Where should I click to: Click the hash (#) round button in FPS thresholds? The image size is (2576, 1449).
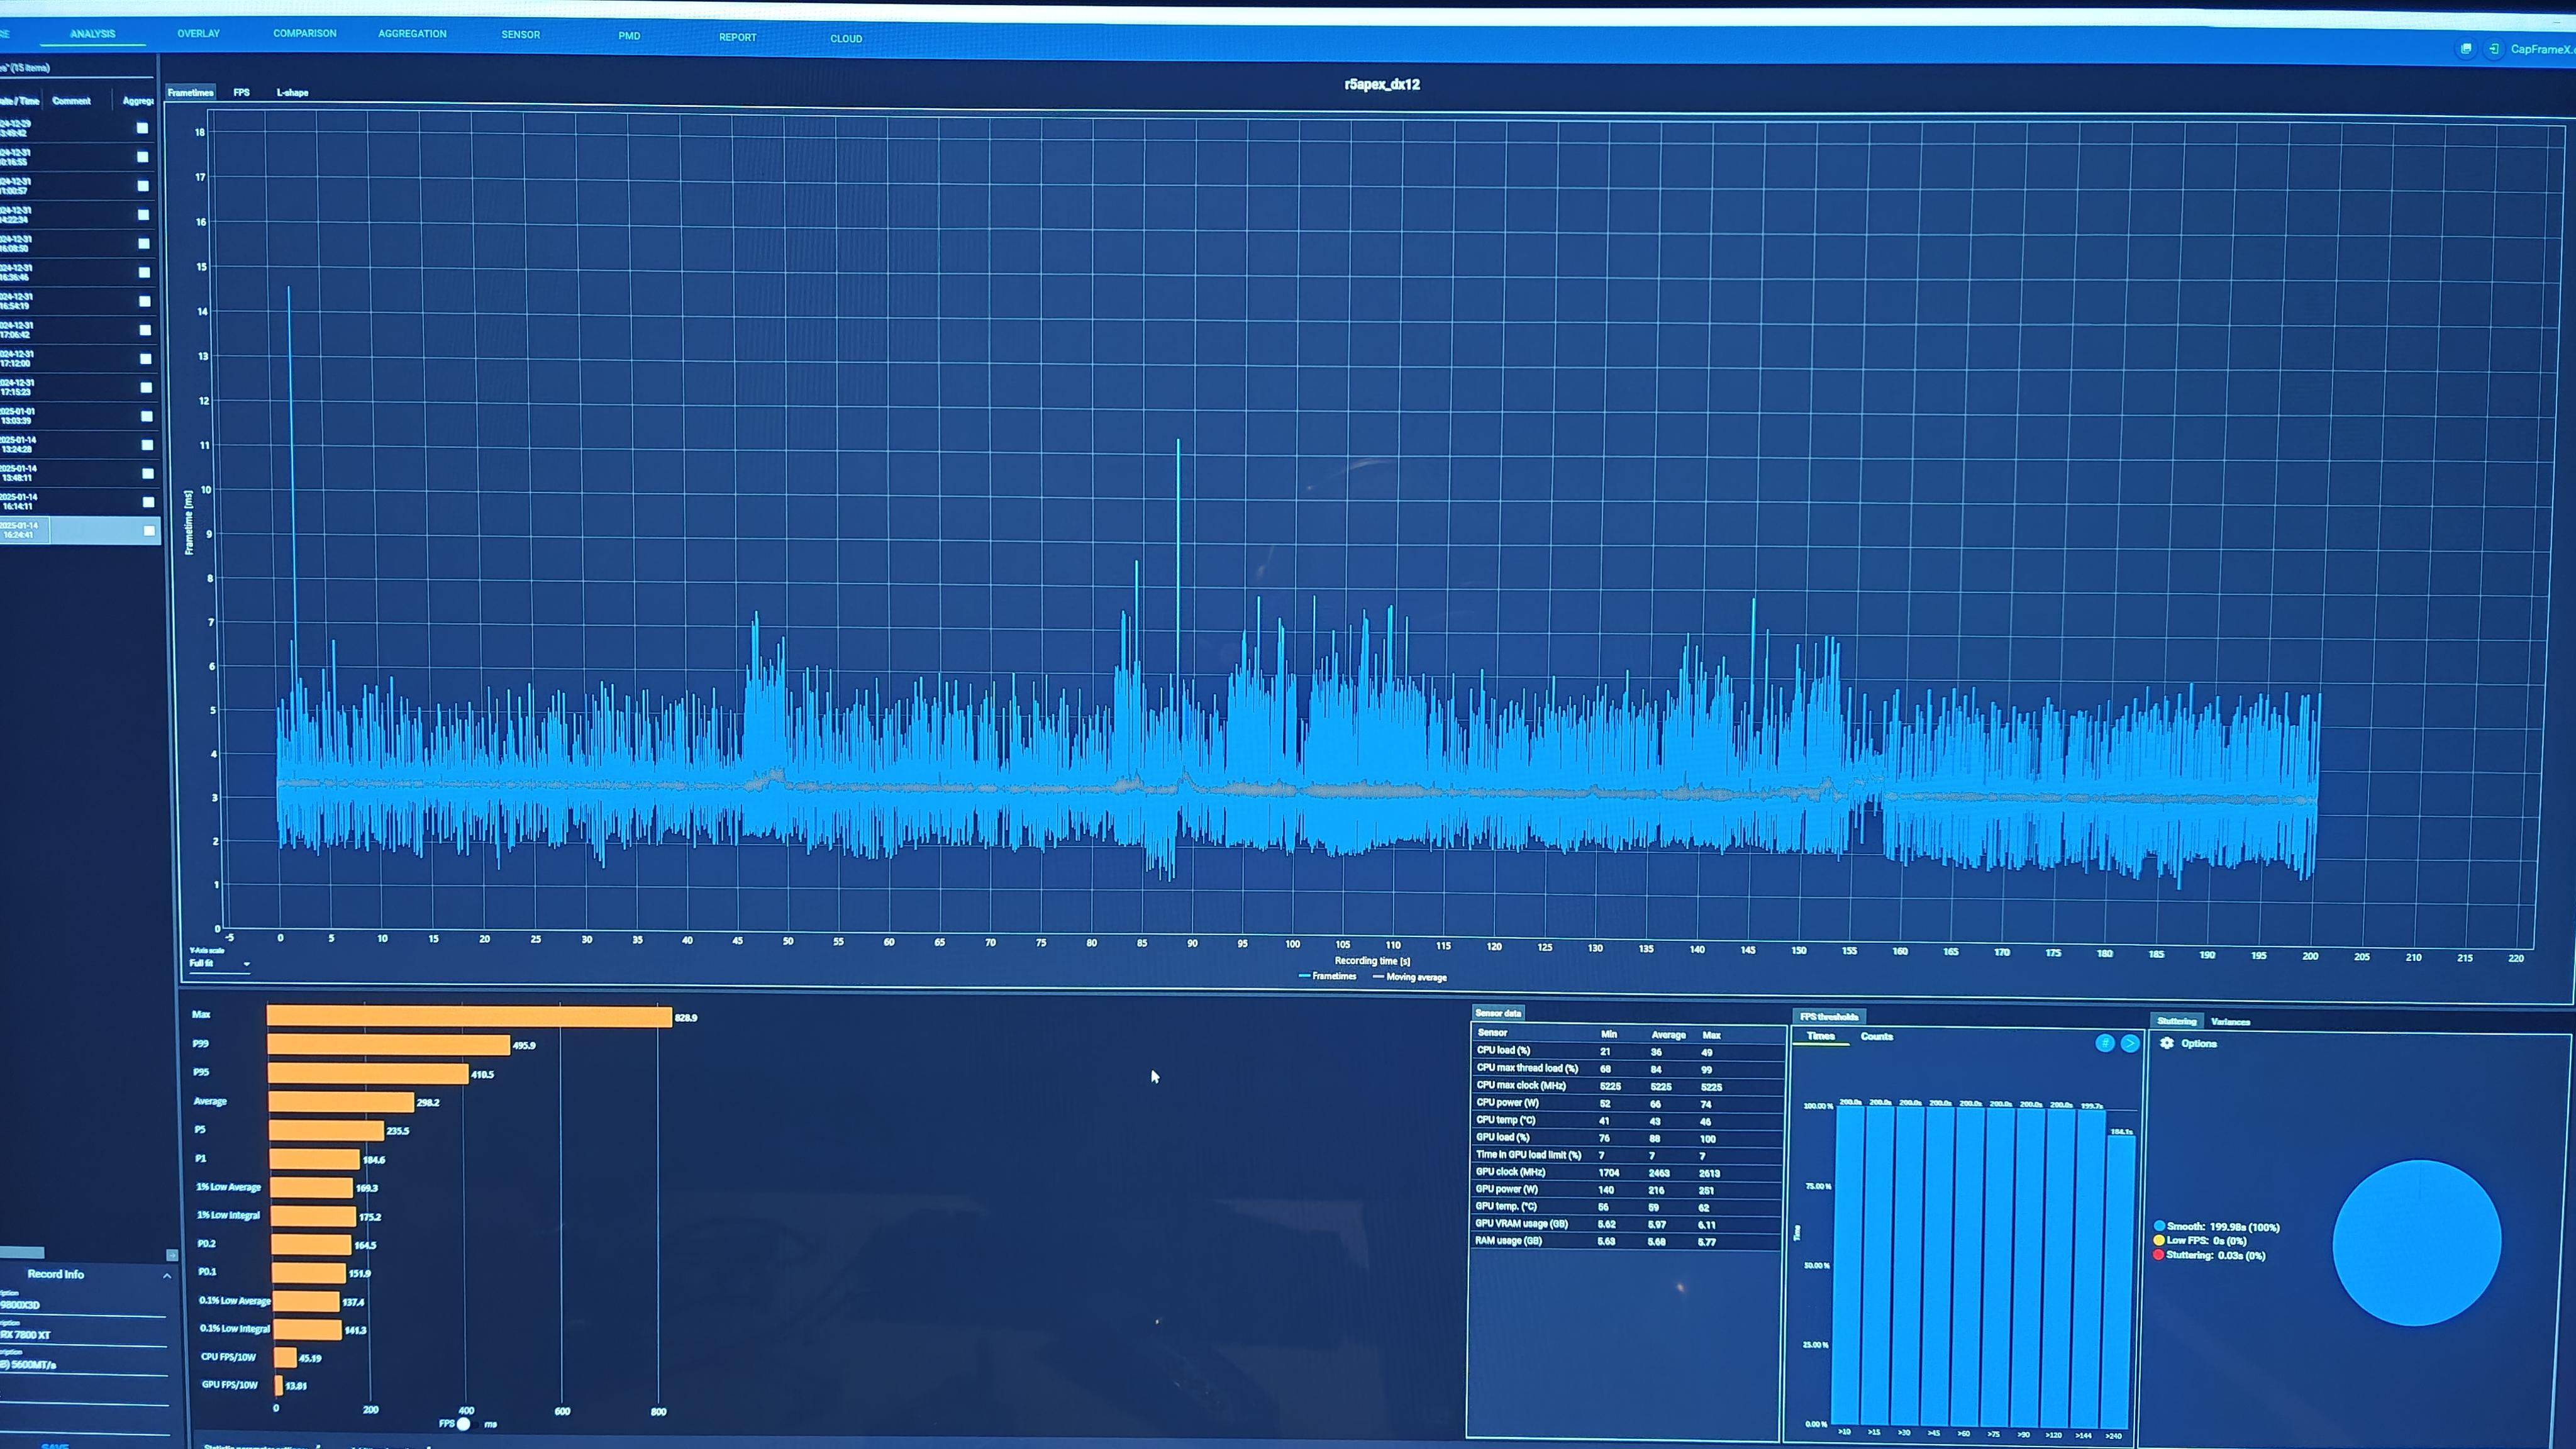coord(2104,1043)
